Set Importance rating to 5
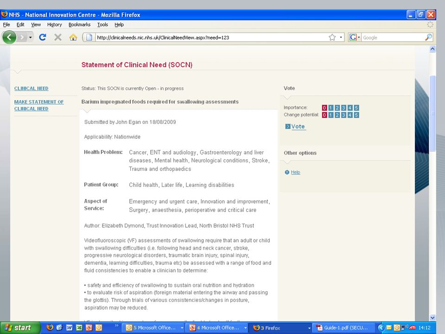Screen dimensions: 445x334 [356, 108]
